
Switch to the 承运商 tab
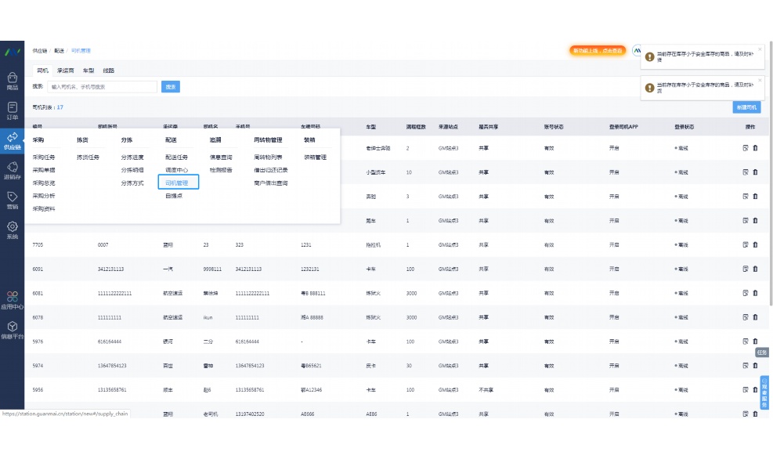(x=65, y=70)
